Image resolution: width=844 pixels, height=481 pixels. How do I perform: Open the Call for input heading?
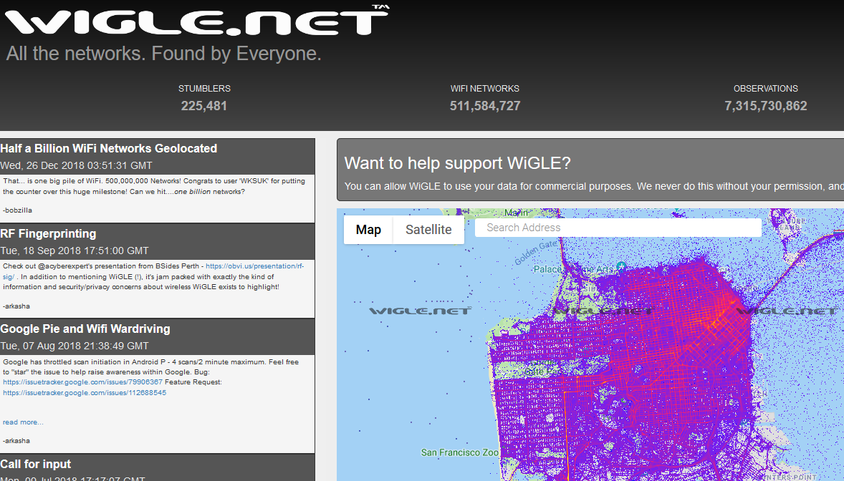(x=36, y=464)
